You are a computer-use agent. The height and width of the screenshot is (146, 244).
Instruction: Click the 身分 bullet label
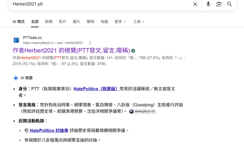(23, 89)
